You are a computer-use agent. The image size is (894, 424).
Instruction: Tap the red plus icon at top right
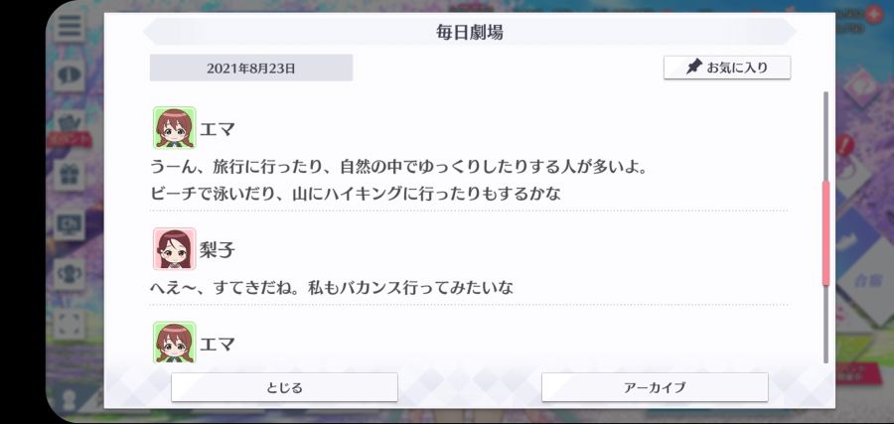(x=873, y=14)
